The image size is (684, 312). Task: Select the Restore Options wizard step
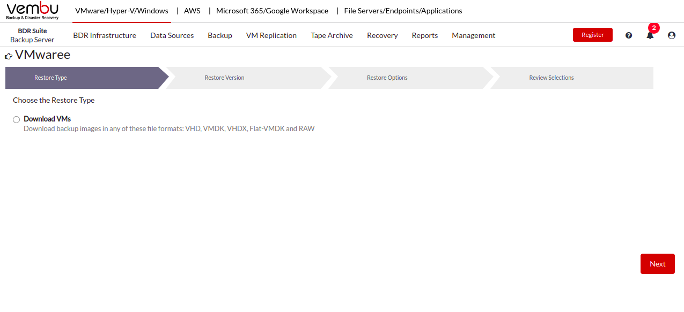tap(410, 78)
